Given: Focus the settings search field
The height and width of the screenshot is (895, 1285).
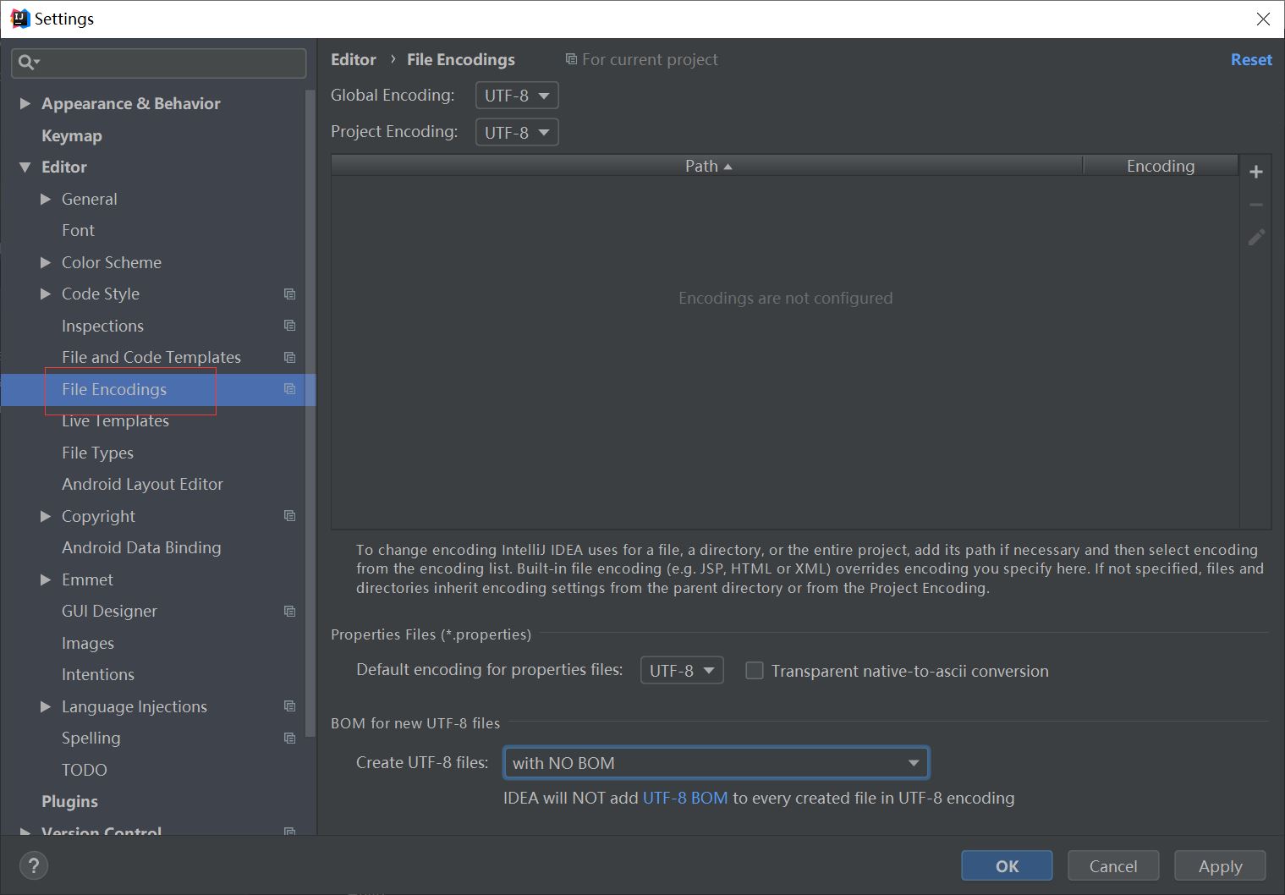Looking at the screenshot, I should pos(159,63).
